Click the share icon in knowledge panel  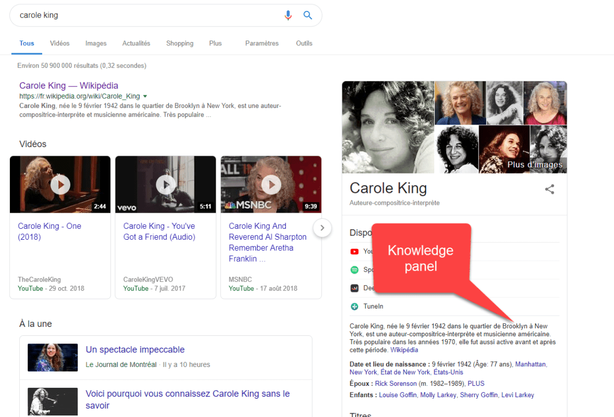(x=549, y=189)
